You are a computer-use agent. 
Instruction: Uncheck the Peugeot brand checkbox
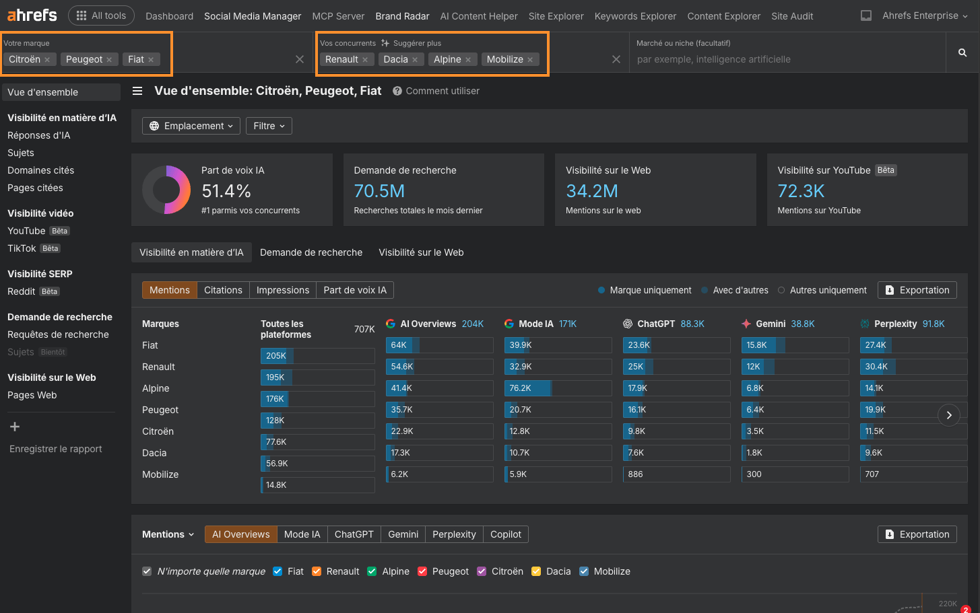tap(422, 571)
